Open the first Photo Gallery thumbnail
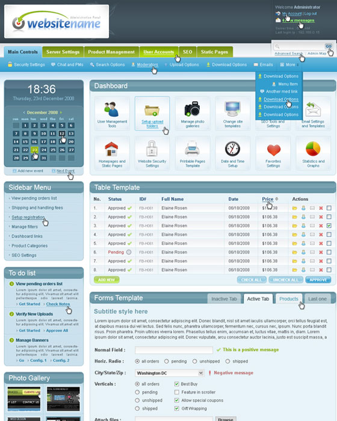Screen dimensions: 337x421 (x=24, y=399)
